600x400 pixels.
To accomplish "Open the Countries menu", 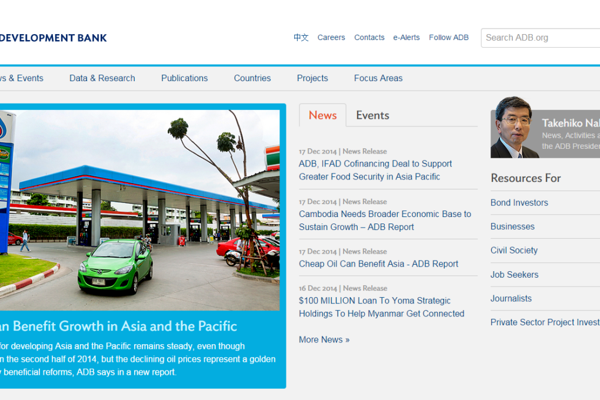I will 252,78.
